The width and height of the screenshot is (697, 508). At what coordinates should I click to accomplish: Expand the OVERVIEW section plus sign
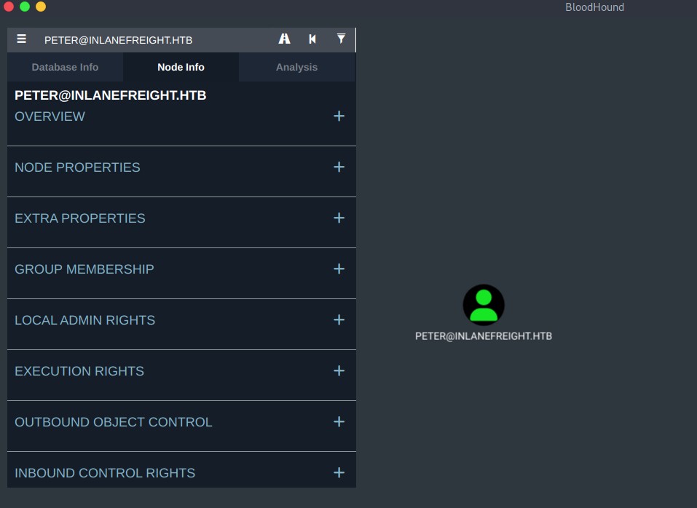pyautogui.click(x=339, y=116)
